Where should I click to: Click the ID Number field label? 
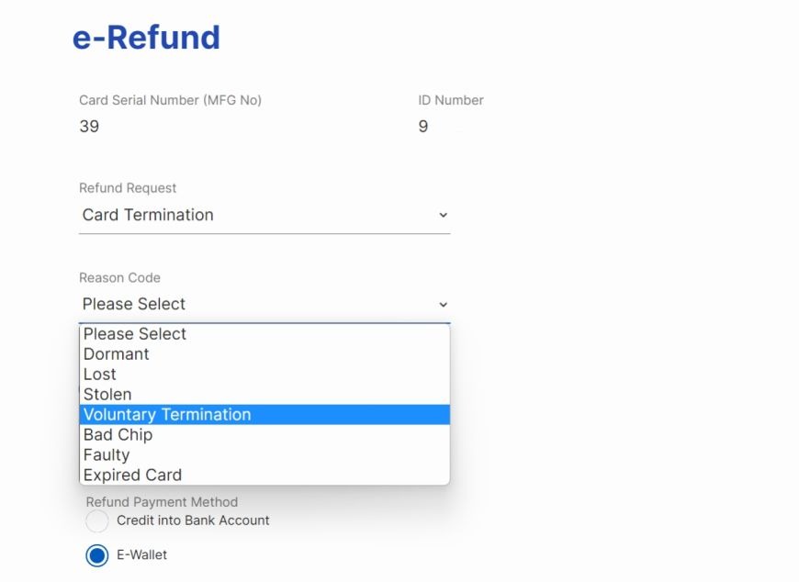pyautogui.click(x=451, y=100)
